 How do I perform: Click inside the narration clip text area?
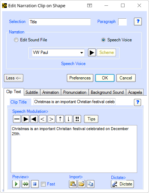click(x=74, y=149)
